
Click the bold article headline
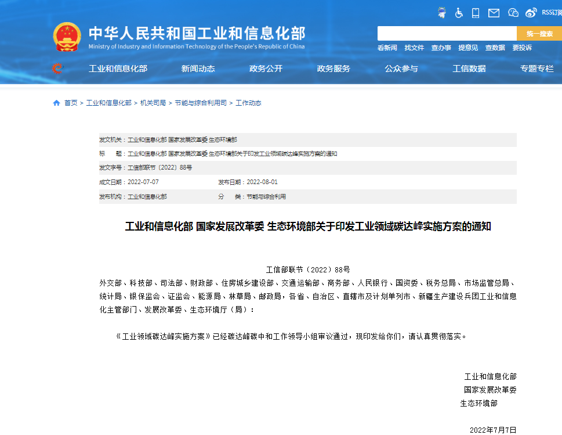pyautogui.click(x=308, y=227)
